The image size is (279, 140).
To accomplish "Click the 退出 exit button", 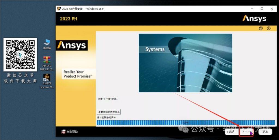I will (265, 132).
